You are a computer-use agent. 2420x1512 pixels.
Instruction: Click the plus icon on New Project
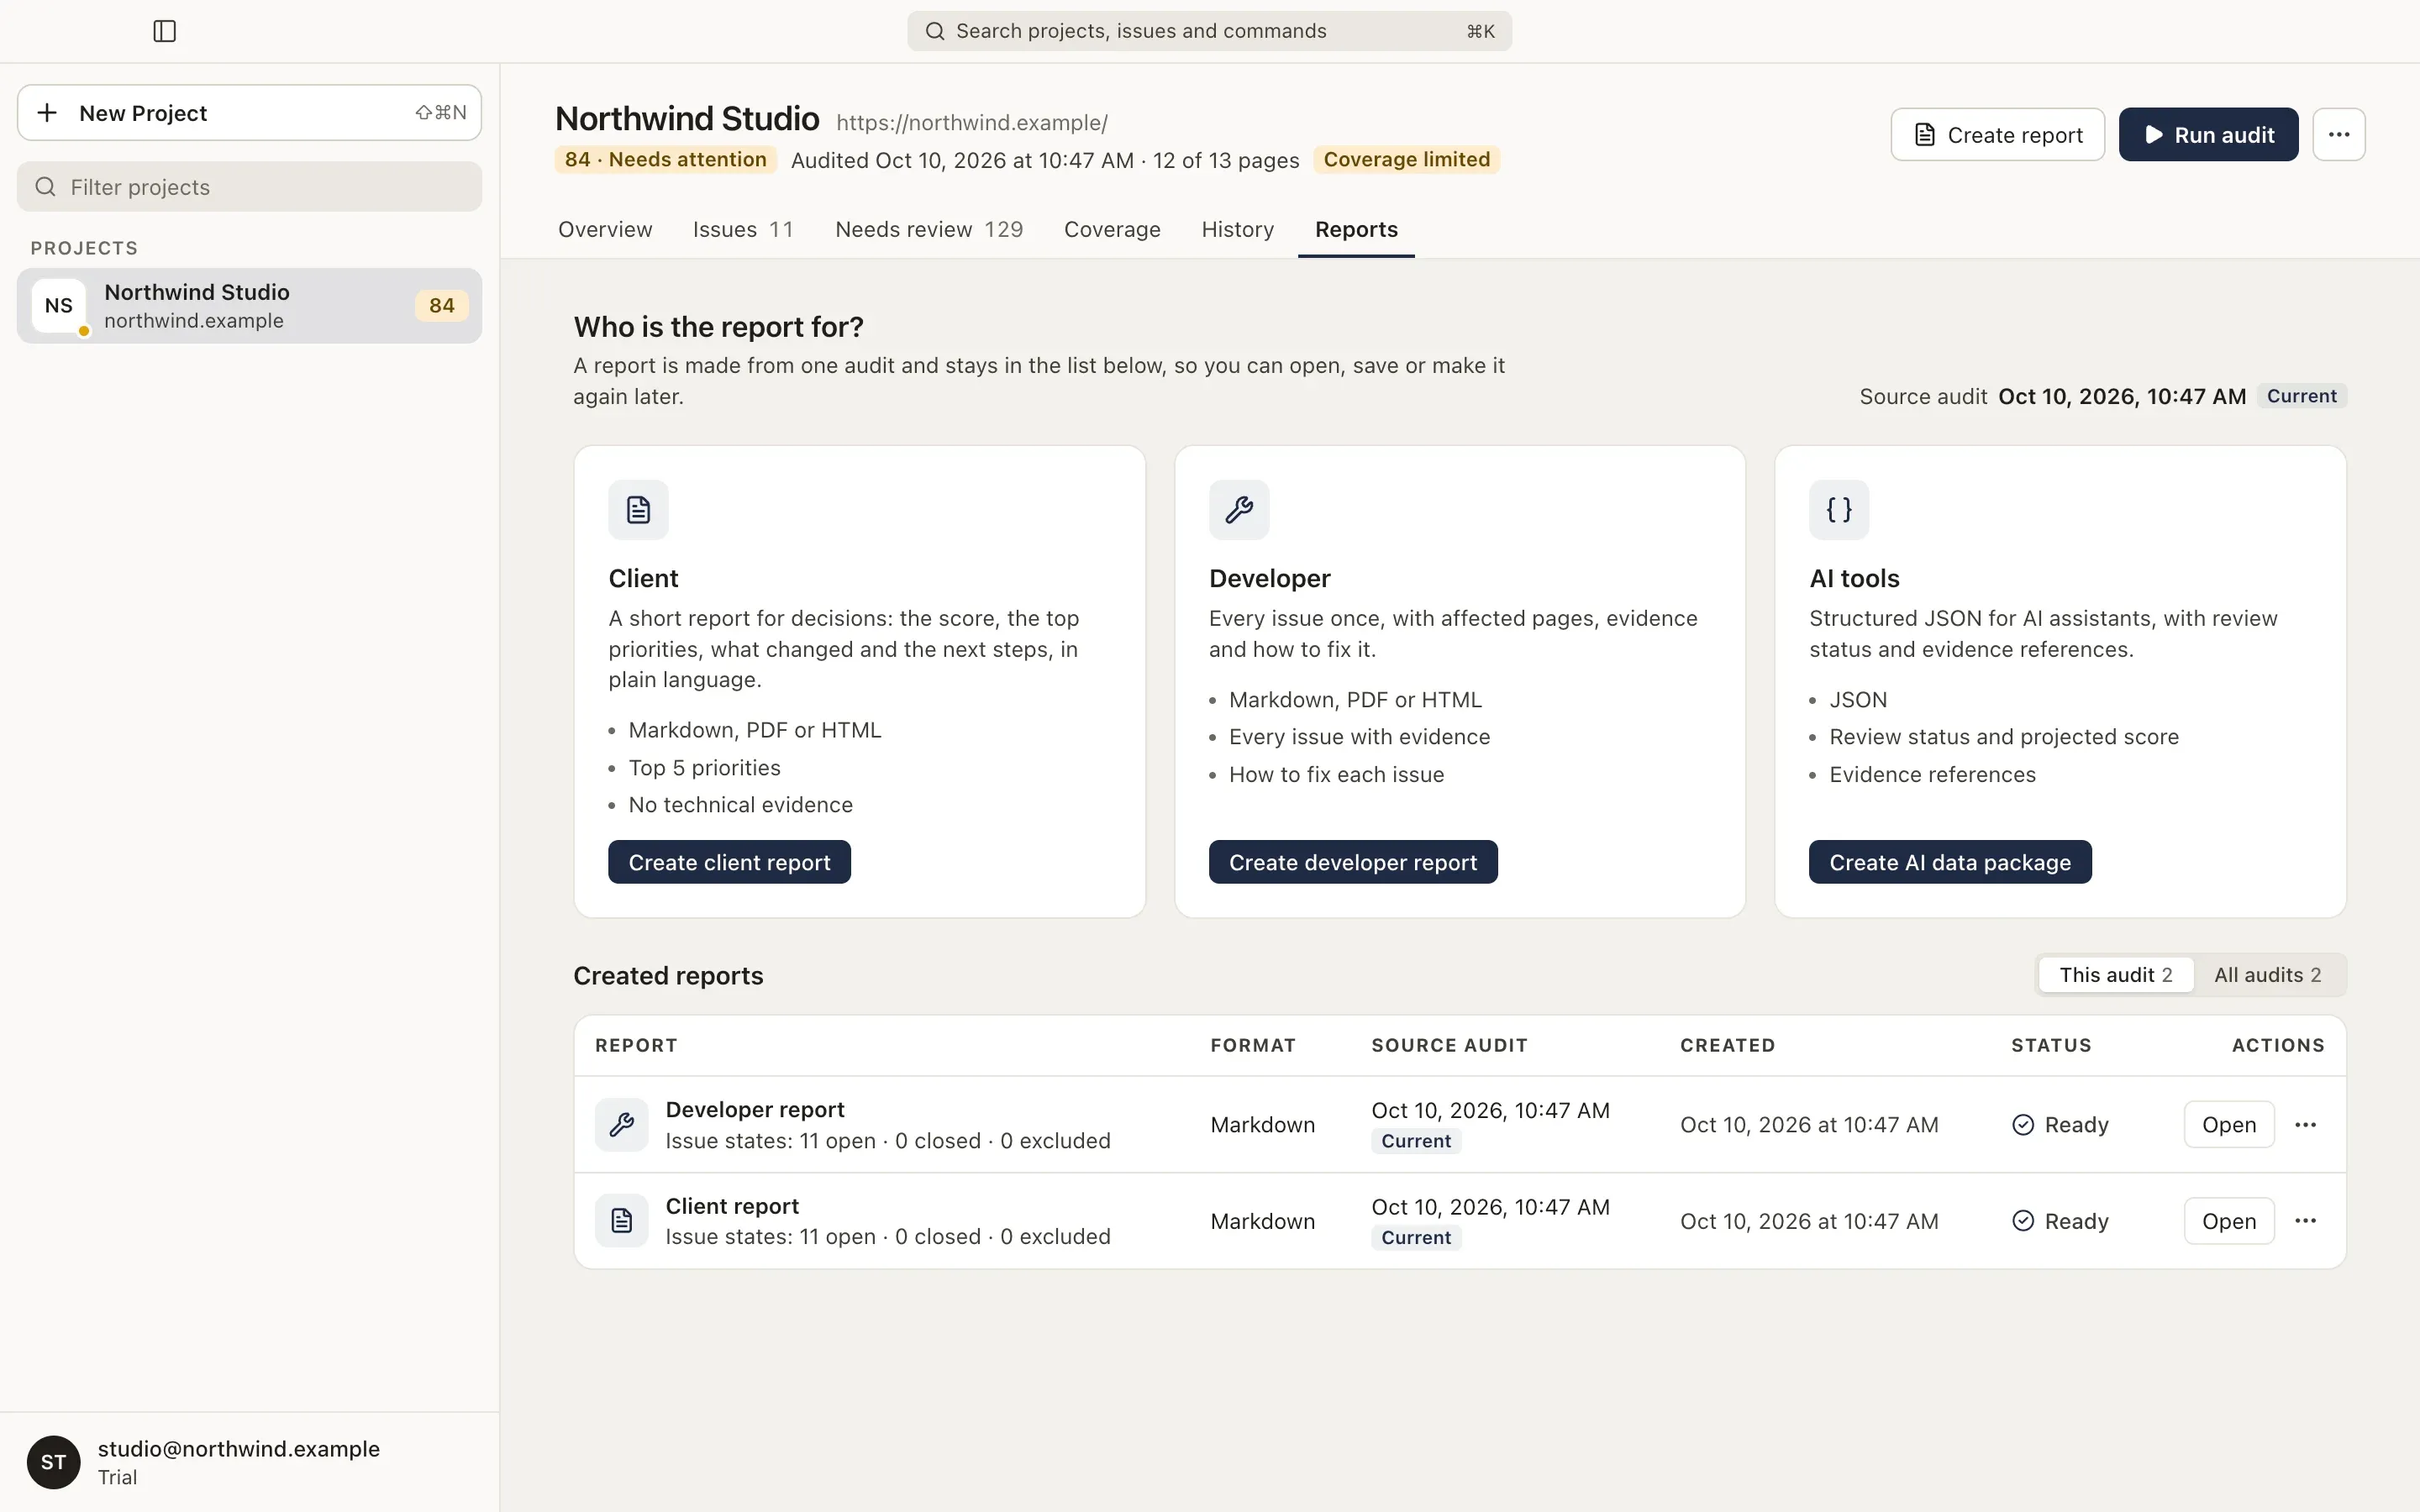[x=47, y=113]
